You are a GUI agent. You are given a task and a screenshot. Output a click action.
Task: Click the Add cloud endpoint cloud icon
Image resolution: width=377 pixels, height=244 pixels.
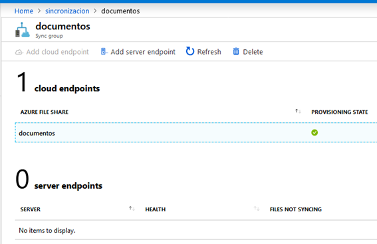[x=19, y=52]
